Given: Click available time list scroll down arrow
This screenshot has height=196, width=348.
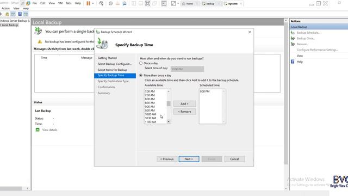Looking at the screenshot, I should [x=169, y=121].
